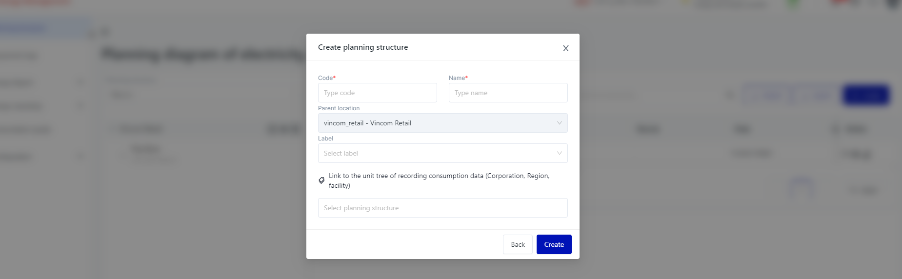Open the Select planning structure selector
This screenshot has width=902, height=279.
point(442,208)
